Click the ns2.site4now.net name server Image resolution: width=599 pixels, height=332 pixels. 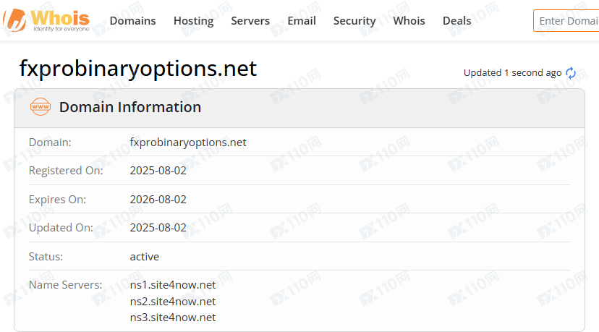pyautogui.click(x=173, y=301)
